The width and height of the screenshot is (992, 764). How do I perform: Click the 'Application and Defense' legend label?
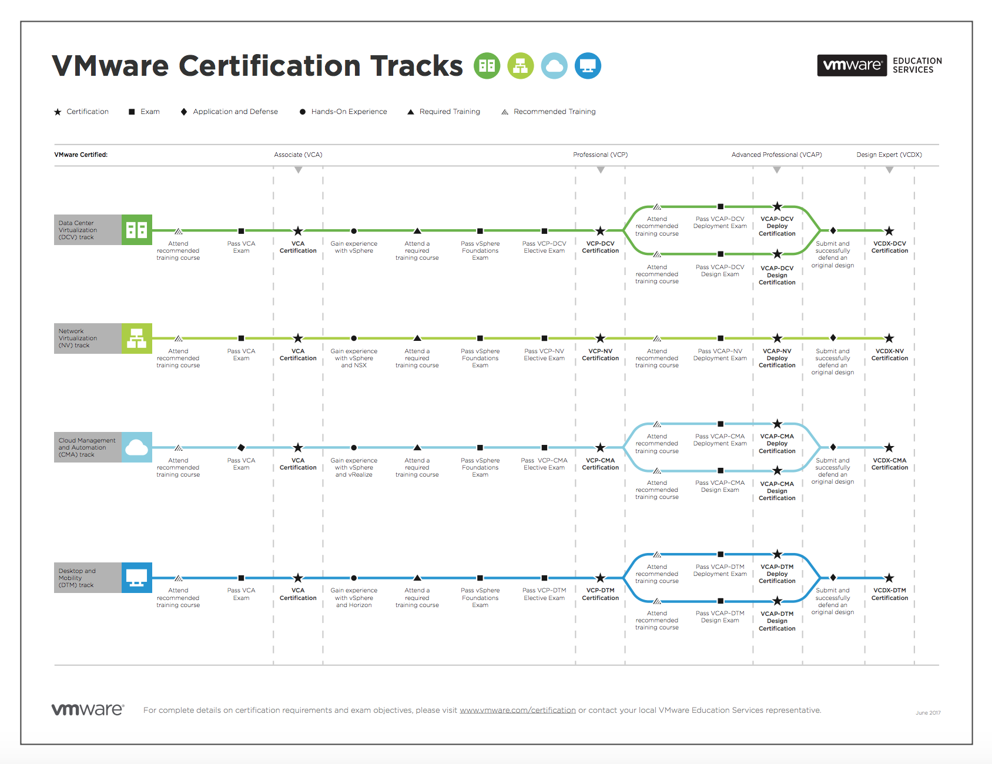point(236,112)
